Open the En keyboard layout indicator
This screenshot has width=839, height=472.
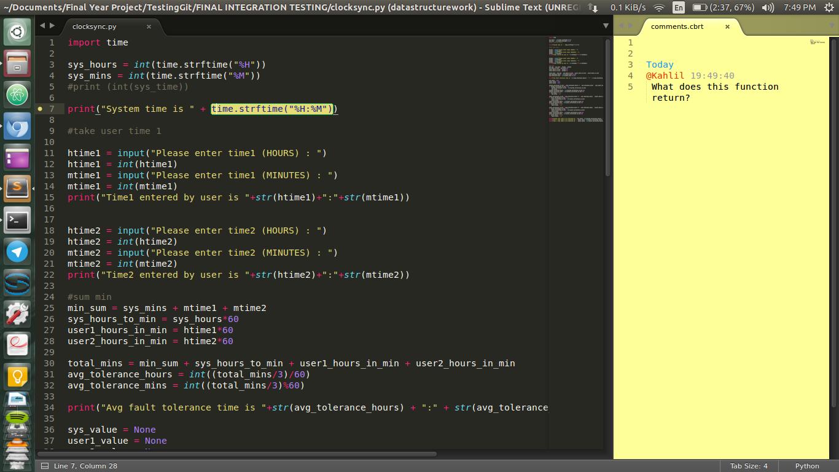pyautogui.click(x=679, y=7)
